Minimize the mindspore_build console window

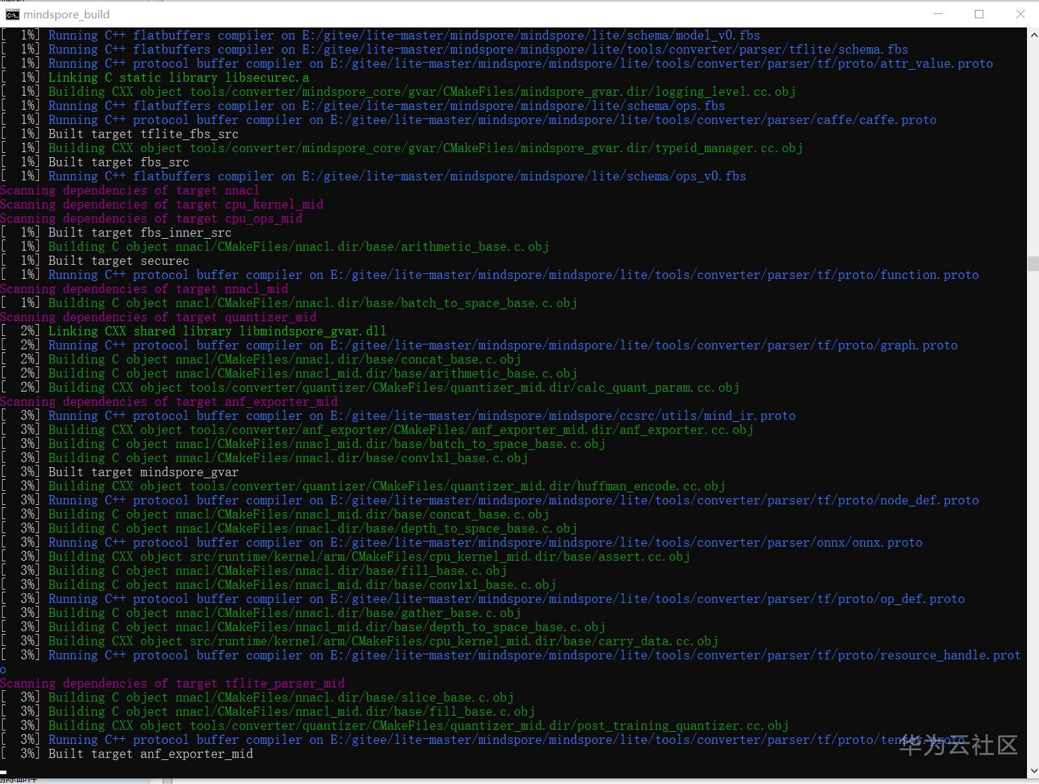click(x=938, y=14)
